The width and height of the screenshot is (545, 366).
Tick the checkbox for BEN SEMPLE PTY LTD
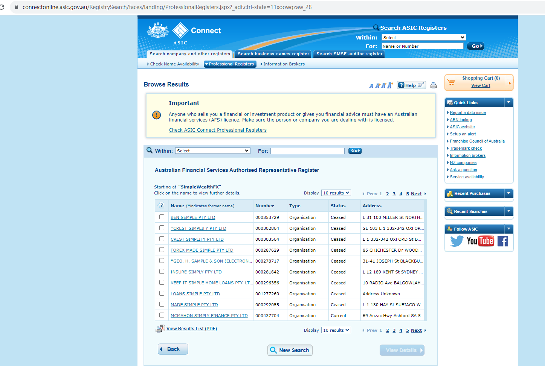click(162, 217)
